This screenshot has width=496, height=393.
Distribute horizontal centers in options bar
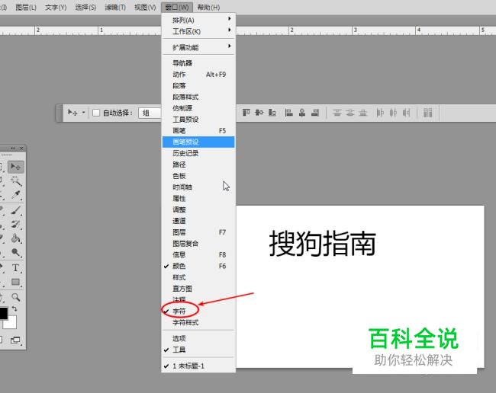pos(393,113)
